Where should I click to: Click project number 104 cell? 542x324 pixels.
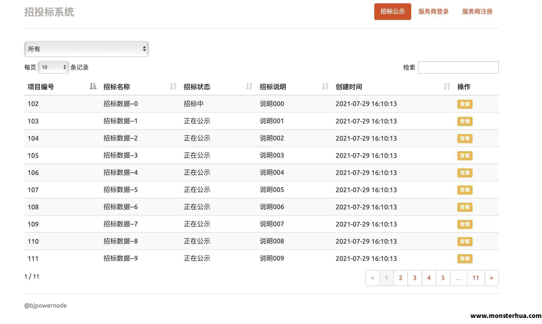coord(33,138)
